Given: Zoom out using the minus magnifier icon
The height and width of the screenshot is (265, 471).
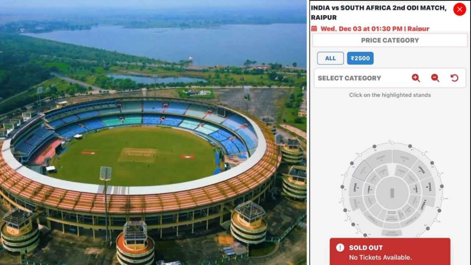Looking at the screenshot, I should pos(436,78).
